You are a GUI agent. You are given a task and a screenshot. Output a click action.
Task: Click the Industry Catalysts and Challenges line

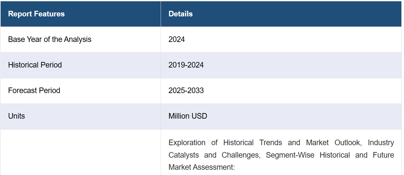coord(281,155)
